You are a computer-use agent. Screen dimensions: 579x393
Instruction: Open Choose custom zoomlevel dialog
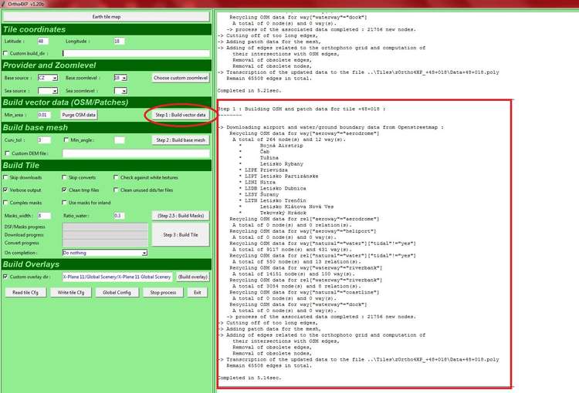tap(181, 78)
